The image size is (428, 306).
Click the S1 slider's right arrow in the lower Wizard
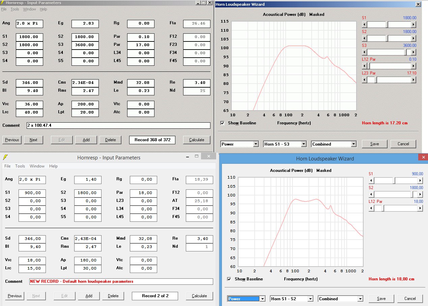pyautogui.click(x=420, y=181)
